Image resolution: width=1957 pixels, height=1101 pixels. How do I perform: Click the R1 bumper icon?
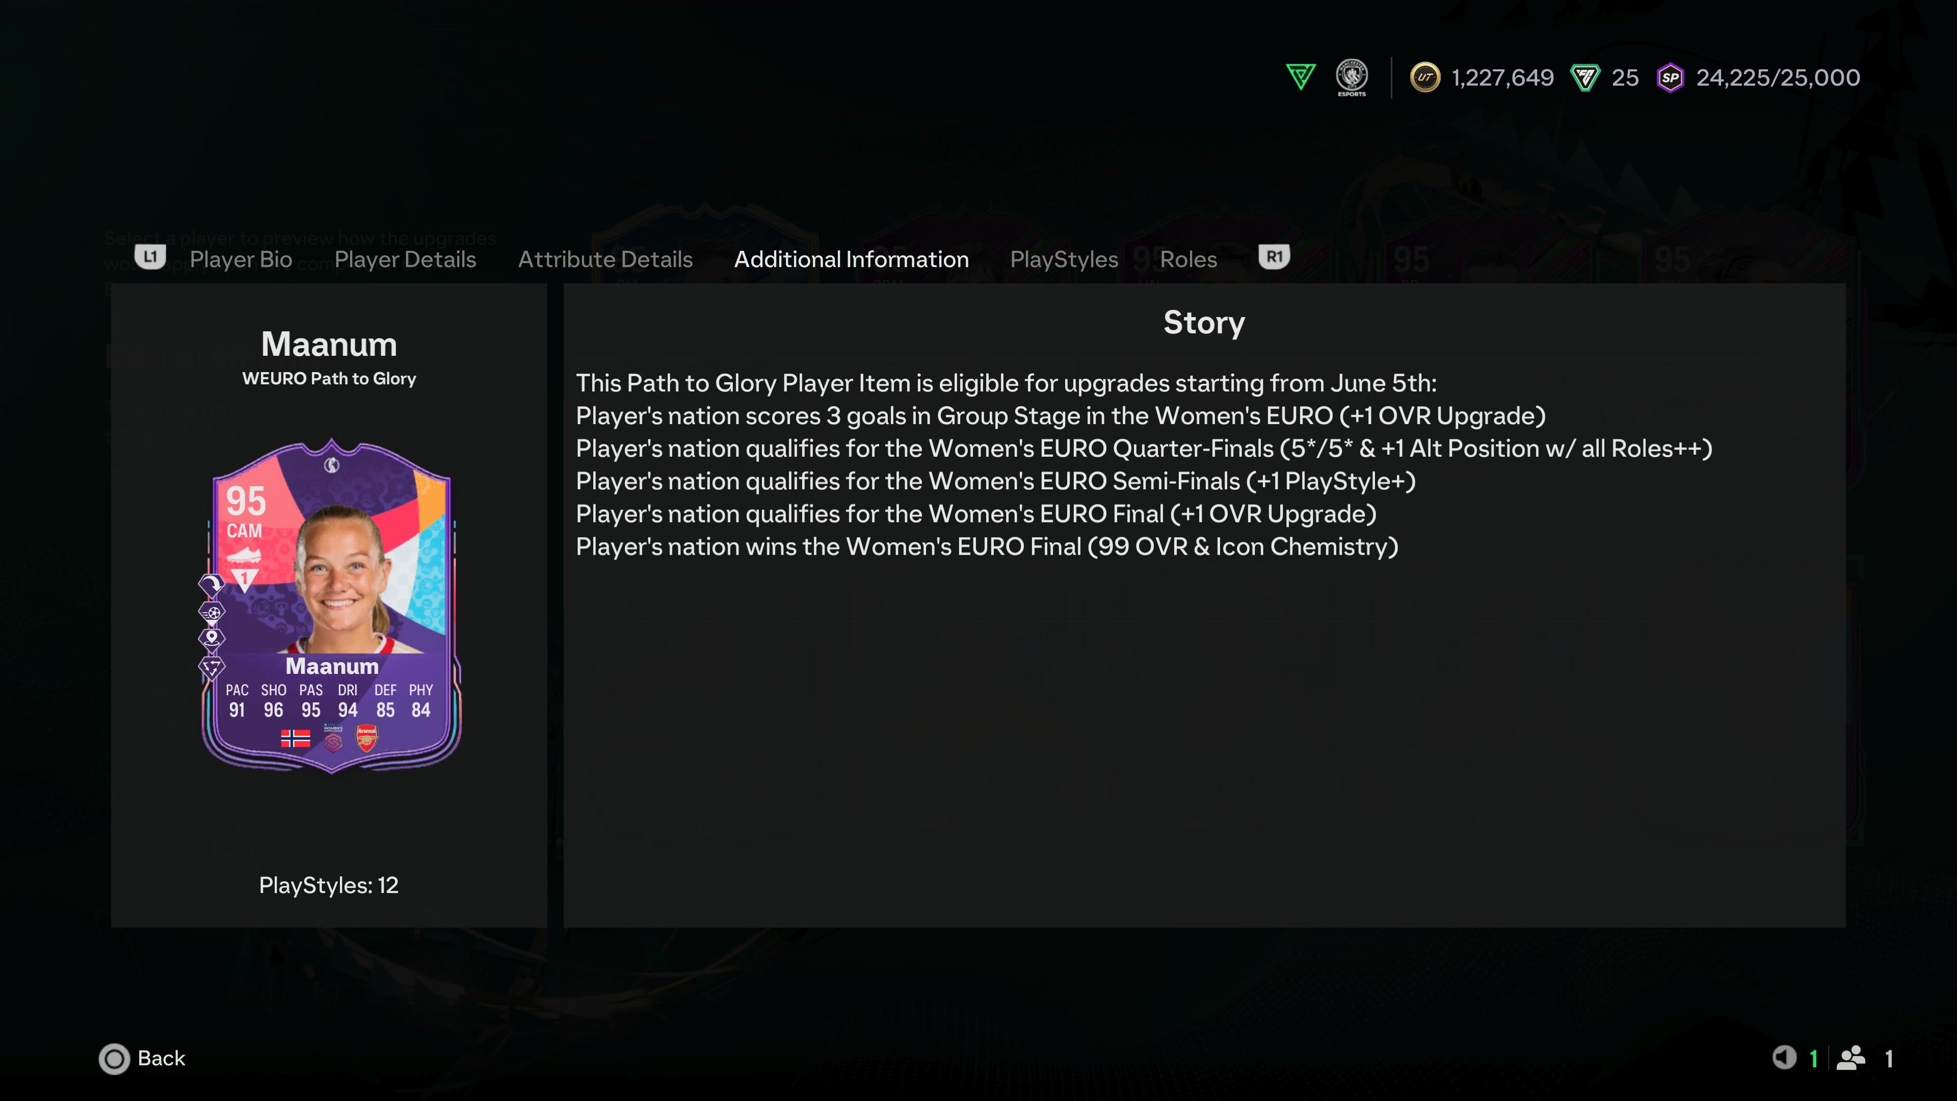[x=1274, y=257]
